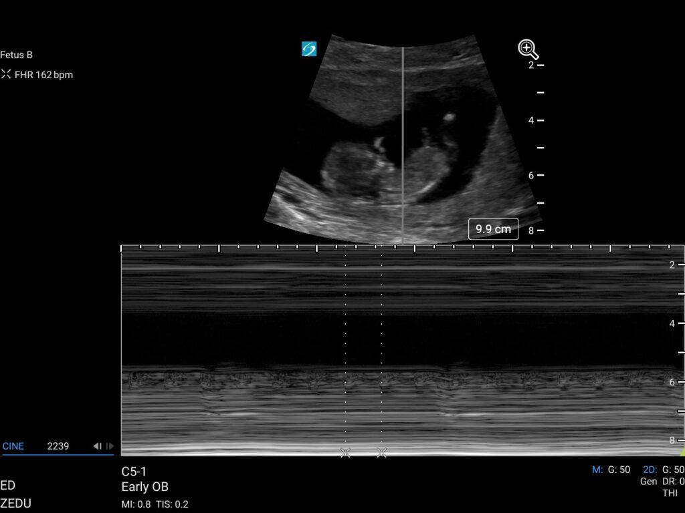Click the M-mode cursor line on 2D image
This screenshot has width=685, height=513.
coord(402,144)
